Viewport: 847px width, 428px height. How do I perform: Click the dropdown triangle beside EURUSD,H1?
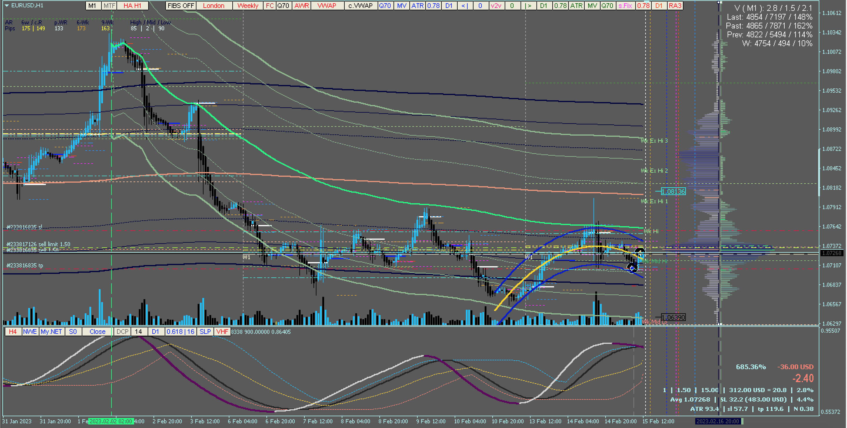[x=6, y=5]
